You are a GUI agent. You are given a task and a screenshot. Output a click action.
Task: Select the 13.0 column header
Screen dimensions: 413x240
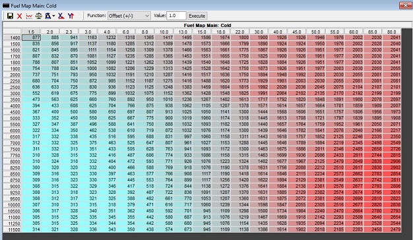[183, 32]
